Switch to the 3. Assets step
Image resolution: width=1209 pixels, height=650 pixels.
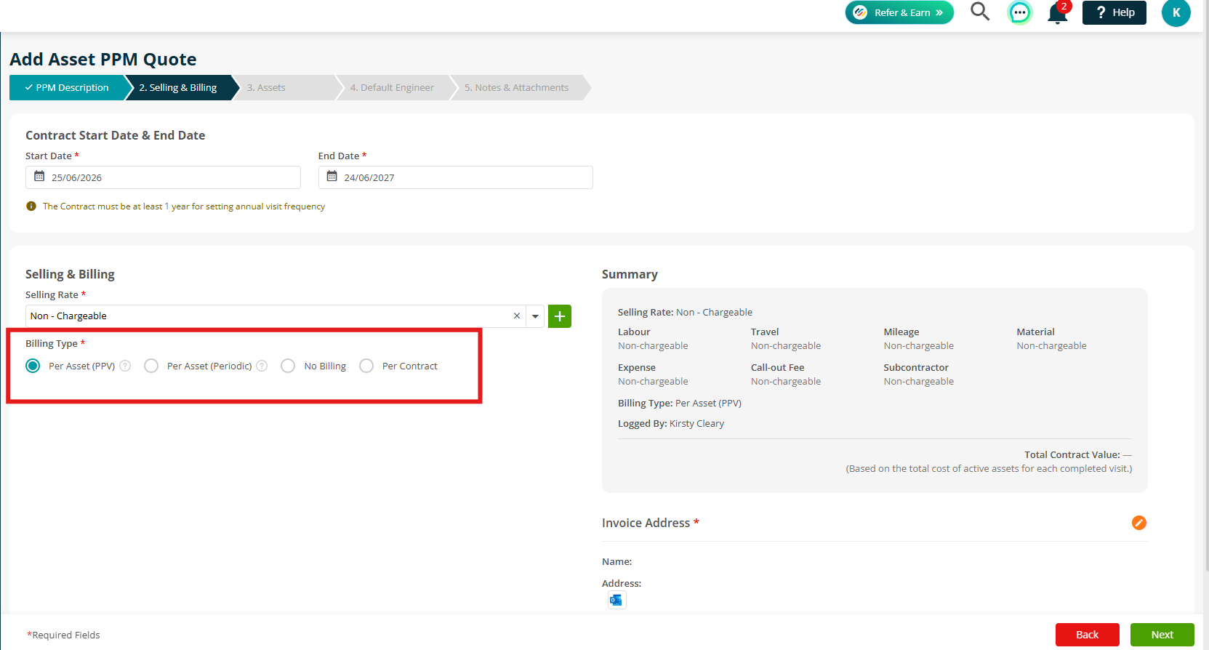[266, 87]
